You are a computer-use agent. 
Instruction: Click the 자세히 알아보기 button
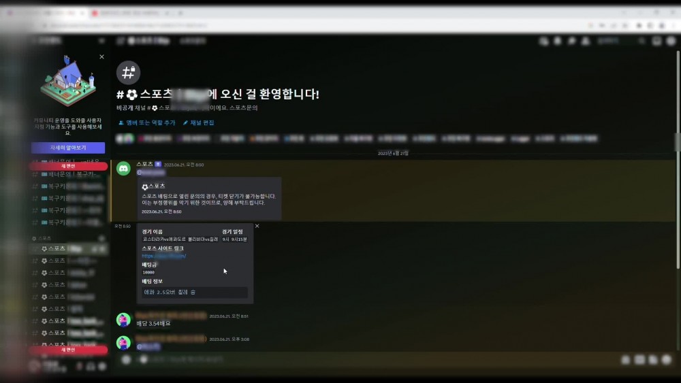(x=68, y=148)
